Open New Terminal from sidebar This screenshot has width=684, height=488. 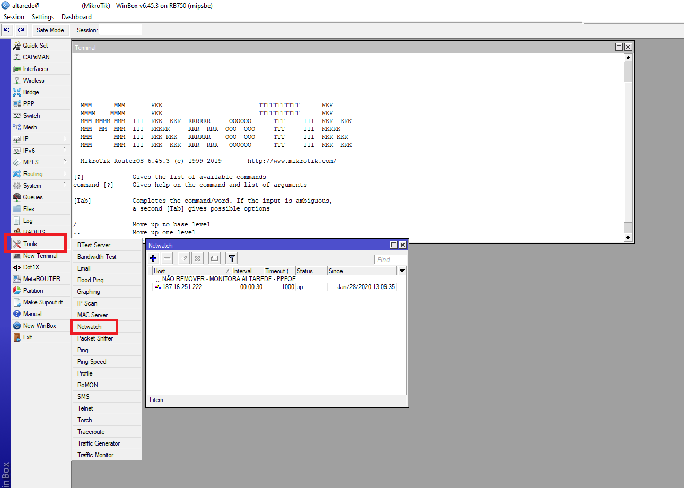click(x=41, y=256)
